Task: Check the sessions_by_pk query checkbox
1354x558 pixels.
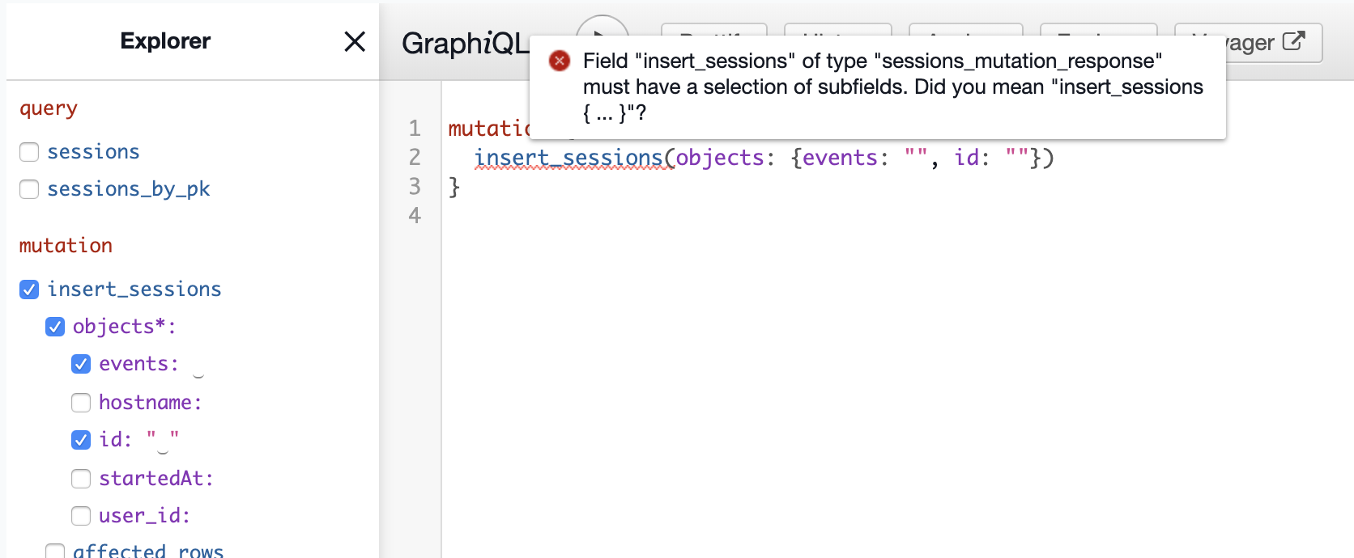Action: (29, 189)
